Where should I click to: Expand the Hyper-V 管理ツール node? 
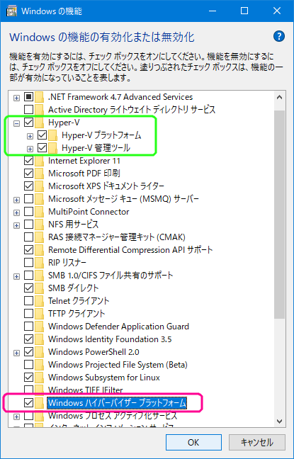pyautogui.click(x=30, y=149)
